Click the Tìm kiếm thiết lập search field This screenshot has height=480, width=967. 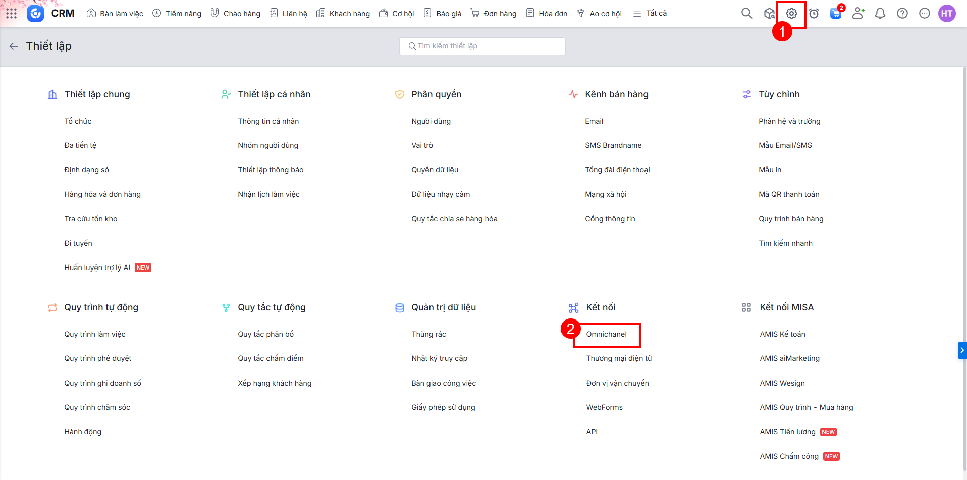point(482,46)
